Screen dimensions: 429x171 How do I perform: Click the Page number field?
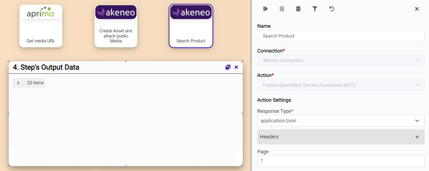(341, 161)
